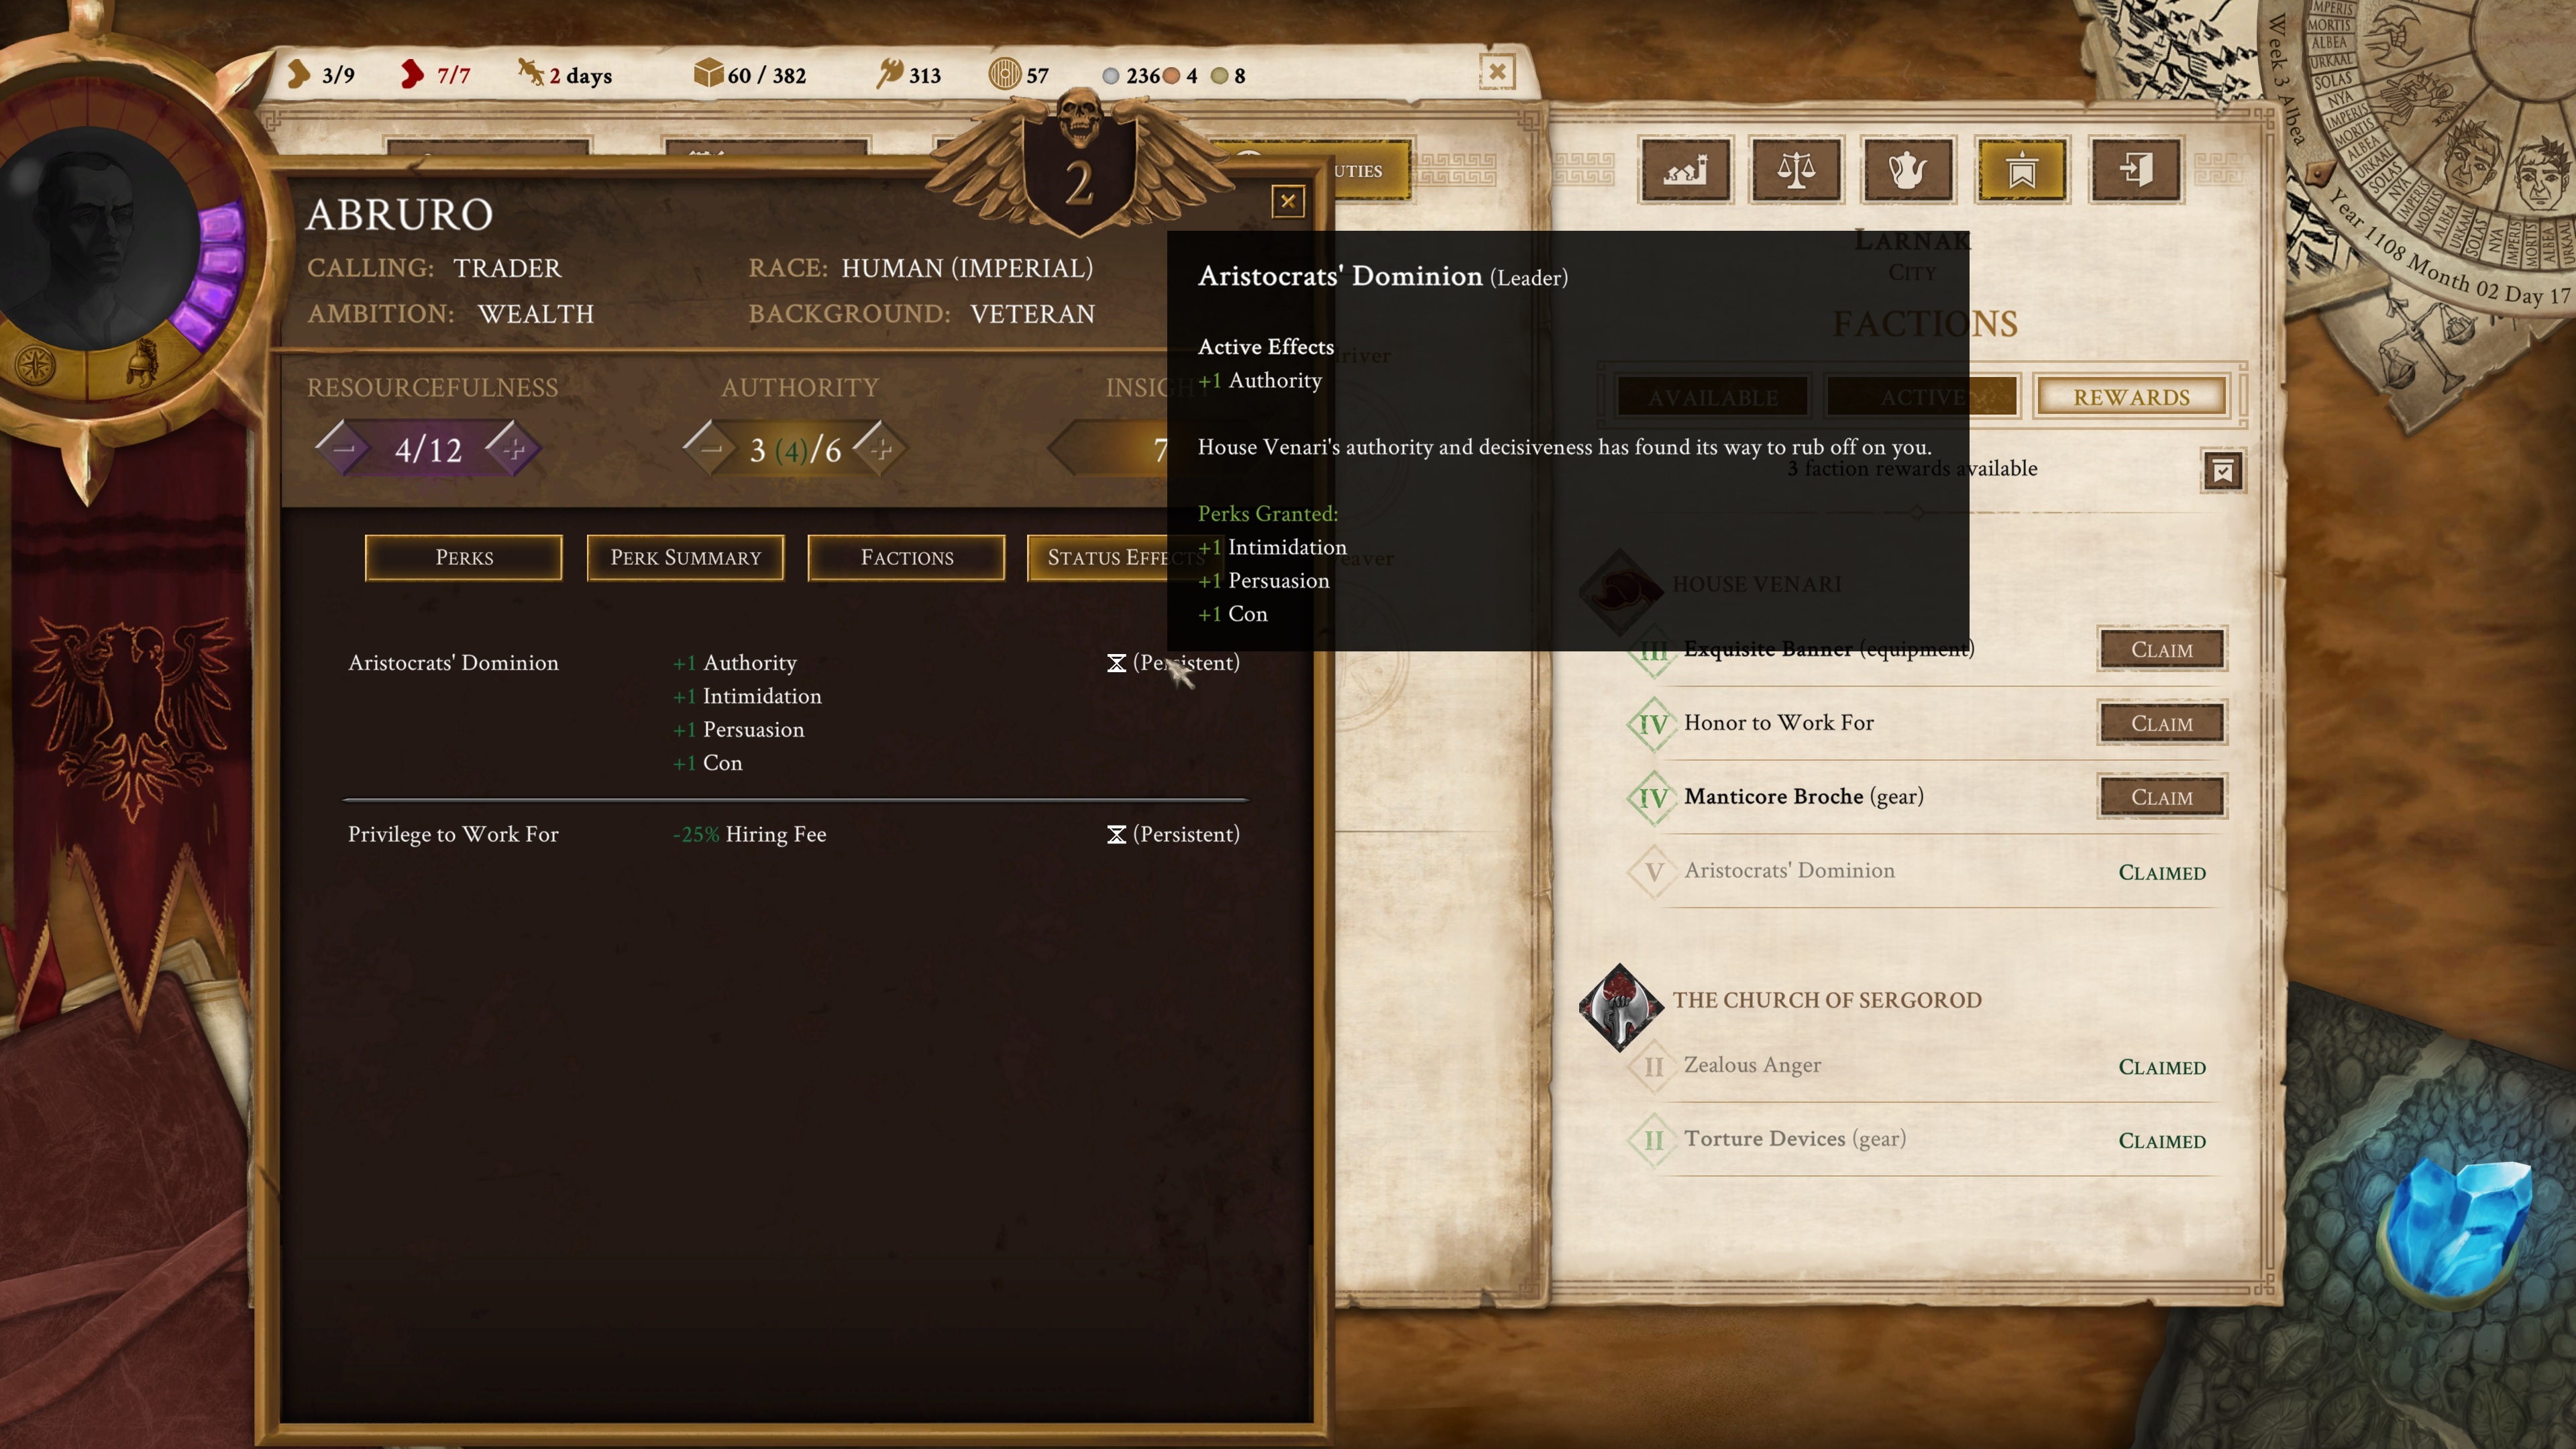
Task: Decrease Authority with the minus arrow
Action: coord(710,449)
